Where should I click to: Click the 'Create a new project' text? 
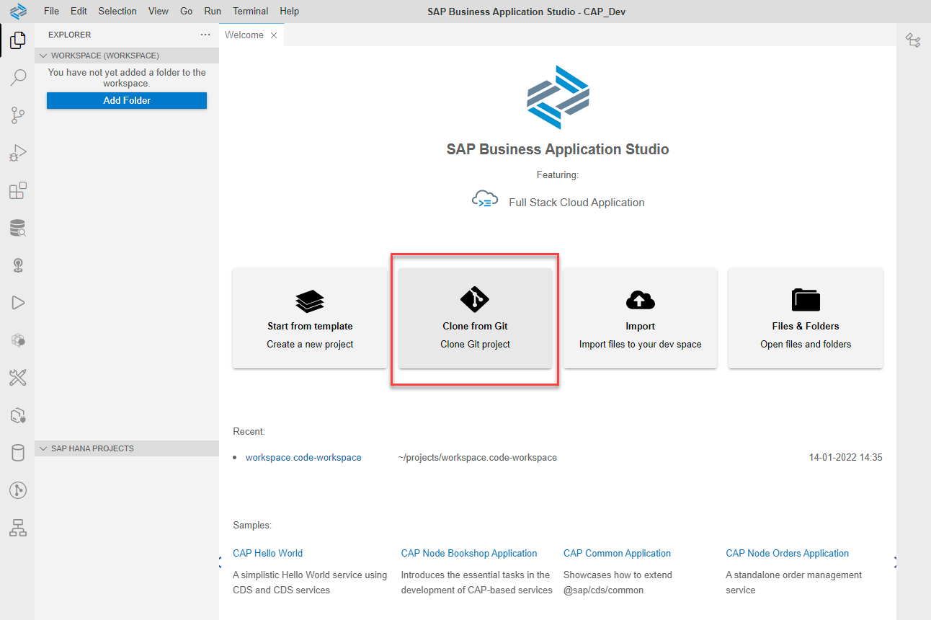click(310, 345)
